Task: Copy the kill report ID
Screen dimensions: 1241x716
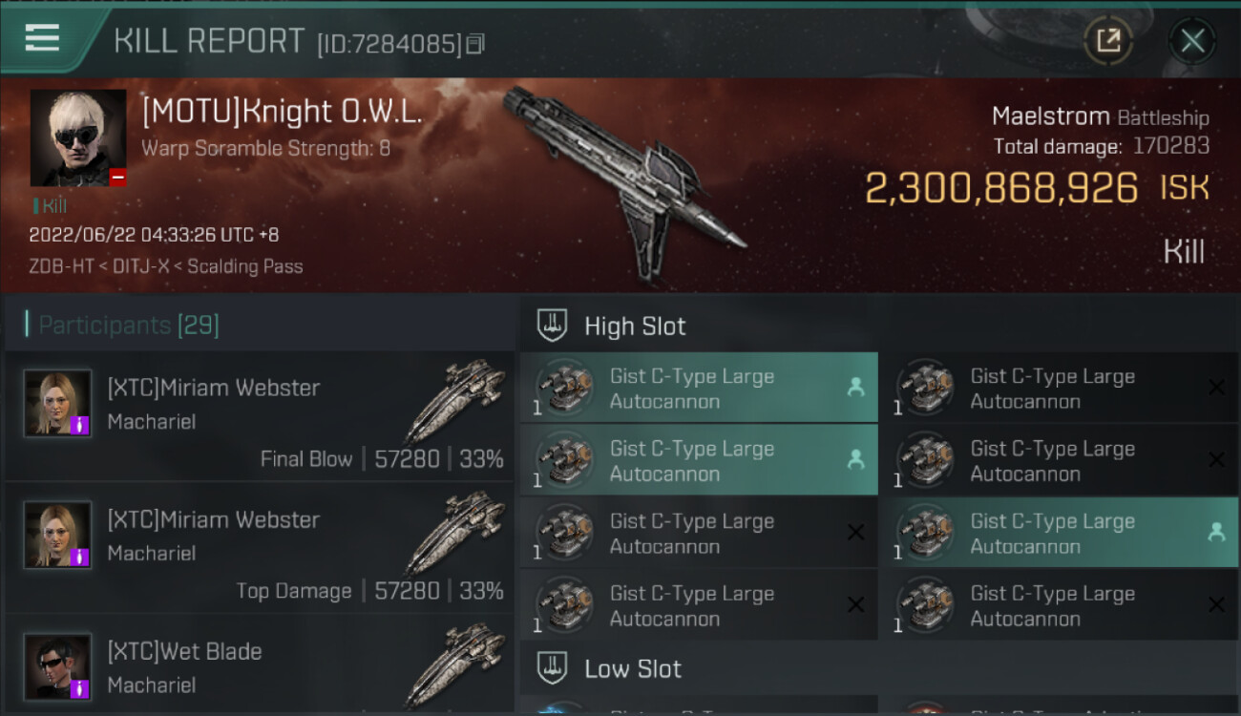Action: (x=476, y=44)
